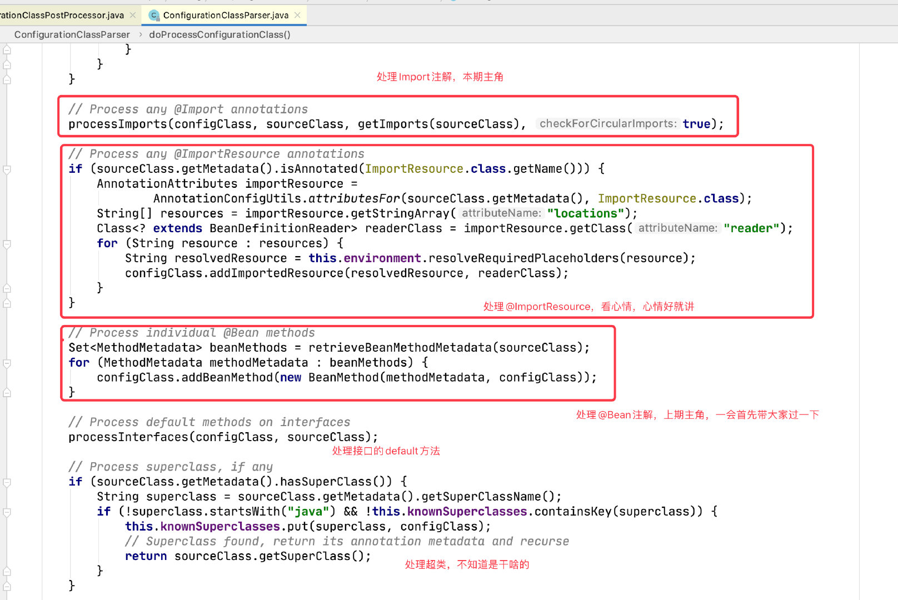Switch to the ConfigurationClassPostProcessor.java tab

[x=62, y=15]
